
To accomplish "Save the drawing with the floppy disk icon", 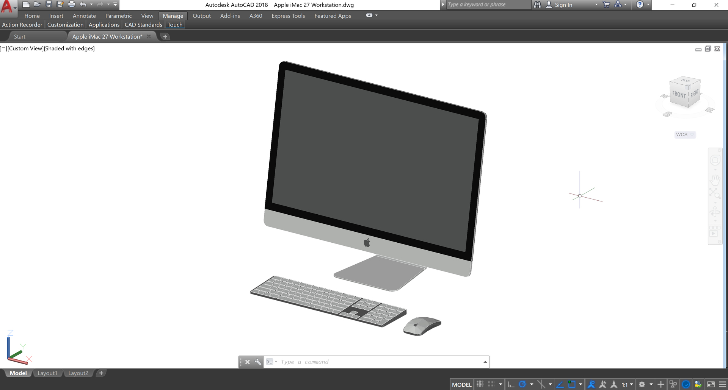I will (x=49, y=5).
